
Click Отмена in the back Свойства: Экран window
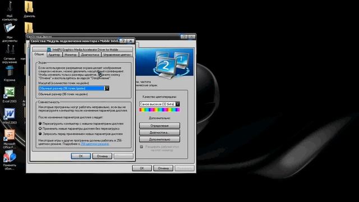[x=163, y=168]
